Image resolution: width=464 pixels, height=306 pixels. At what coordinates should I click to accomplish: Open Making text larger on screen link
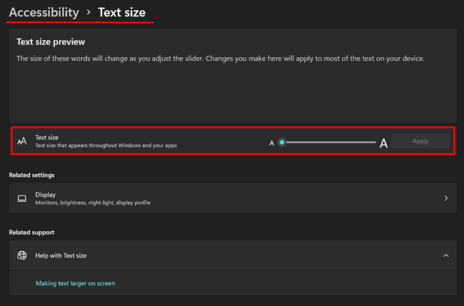(x=75, y=283)
